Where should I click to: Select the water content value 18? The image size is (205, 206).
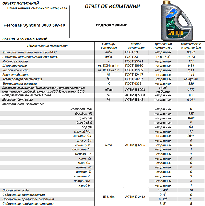pyautogui.click(x=191, y=190)
